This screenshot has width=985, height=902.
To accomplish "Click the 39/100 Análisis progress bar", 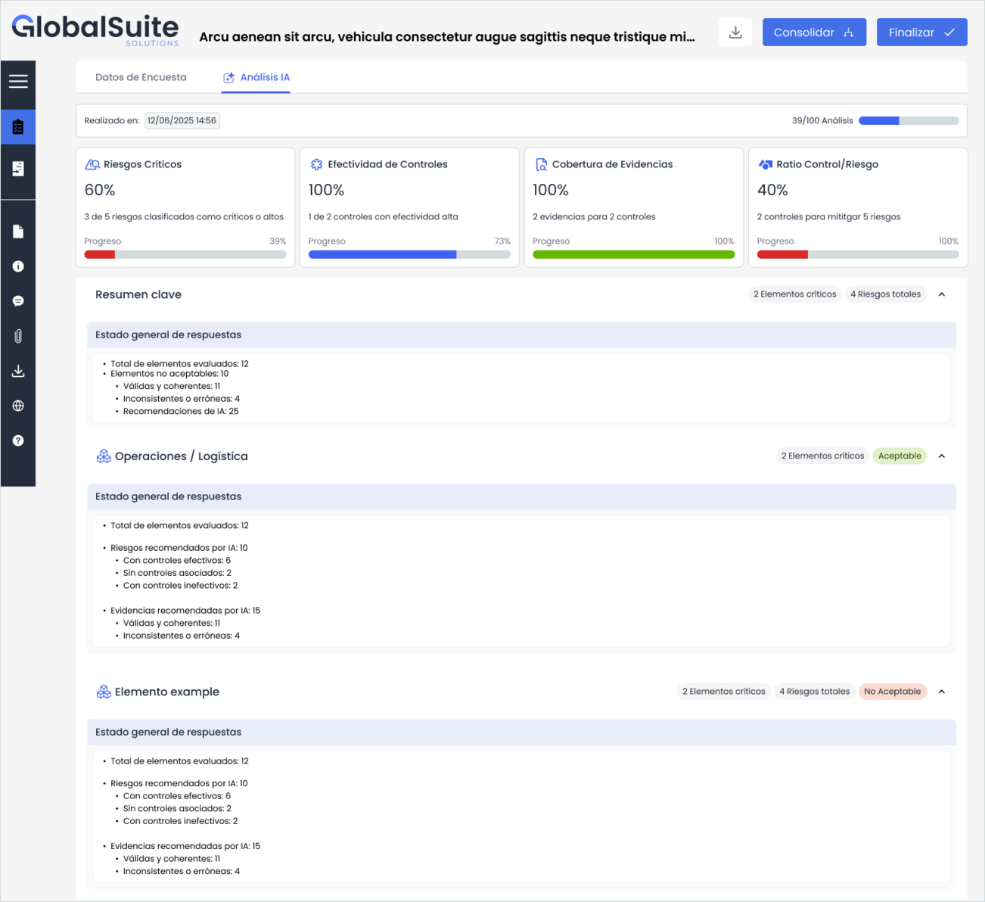I will click(909, 120).
